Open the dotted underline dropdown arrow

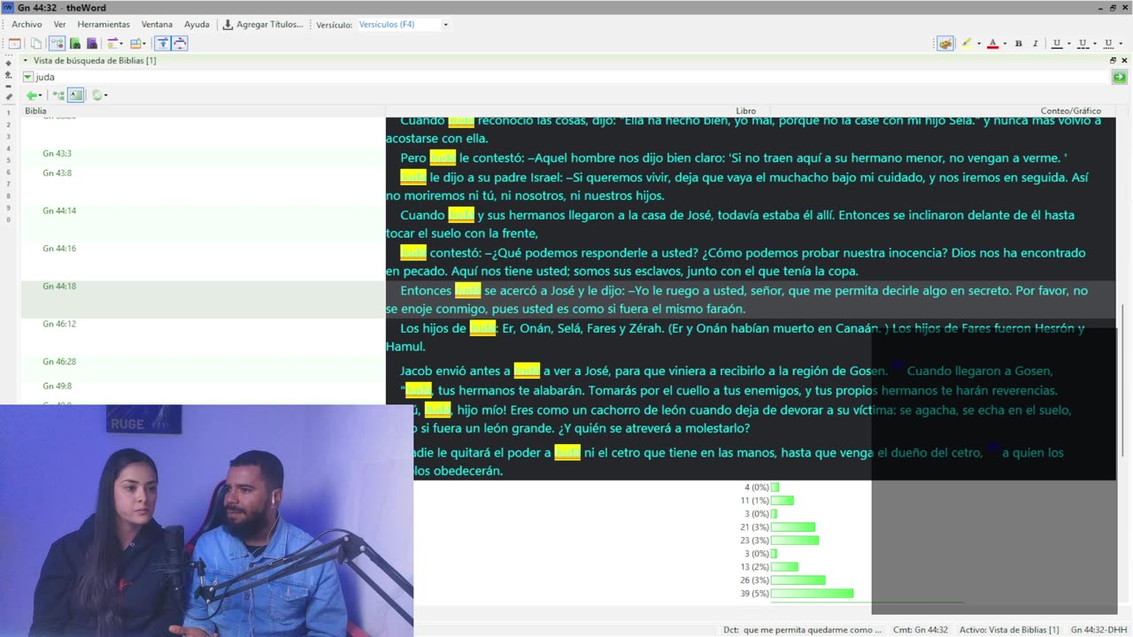pyautogui.click(x=1120, y=43)
